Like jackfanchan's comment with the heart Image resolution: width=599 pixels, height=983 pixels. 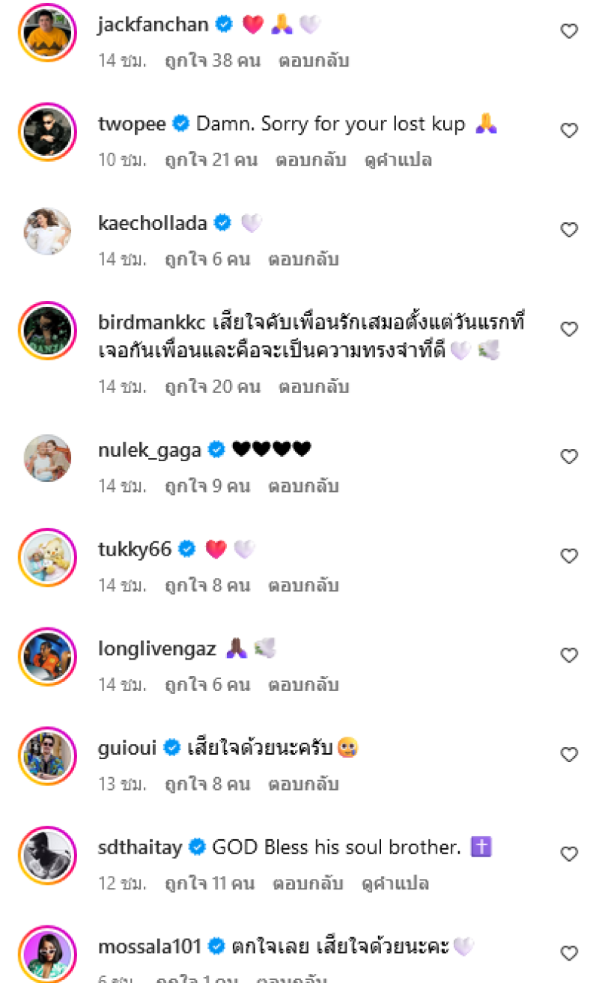pos(569,31)
